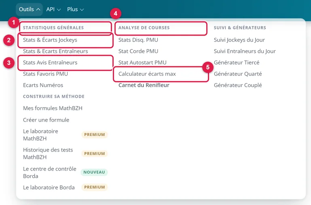Select Créer une formule
The width and height of the screenshot is (311, 205).
(46, 120)
